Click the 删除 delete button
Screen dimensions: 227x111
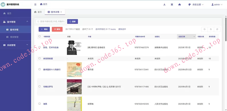click(57, 29)
